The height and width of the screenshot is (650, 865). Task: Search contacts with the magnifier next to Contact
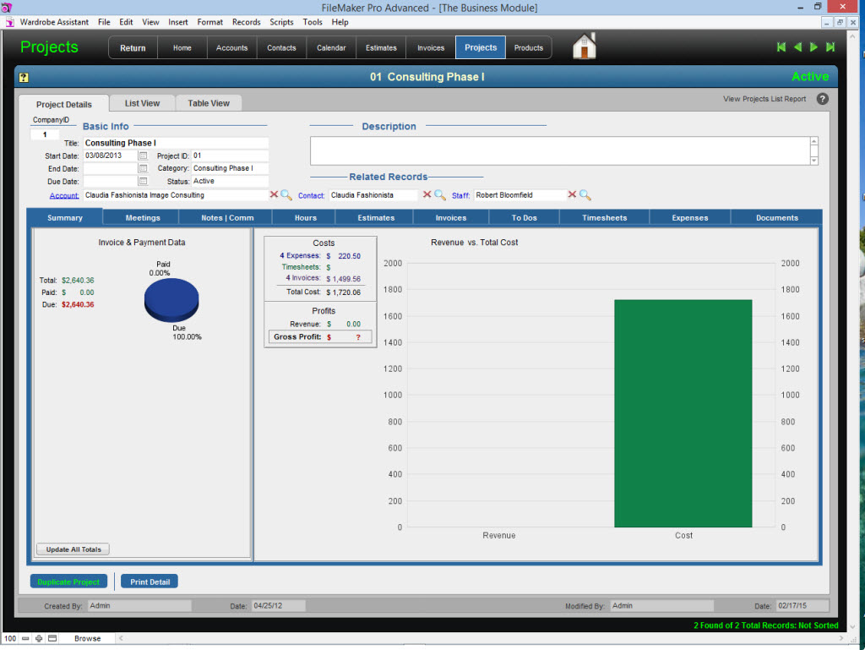click(439, 194)
